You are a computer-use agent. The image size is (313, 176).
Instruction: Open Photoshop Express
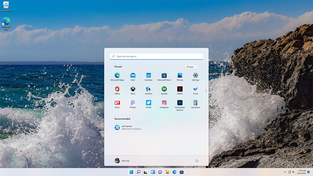click(x=180, y=105)
